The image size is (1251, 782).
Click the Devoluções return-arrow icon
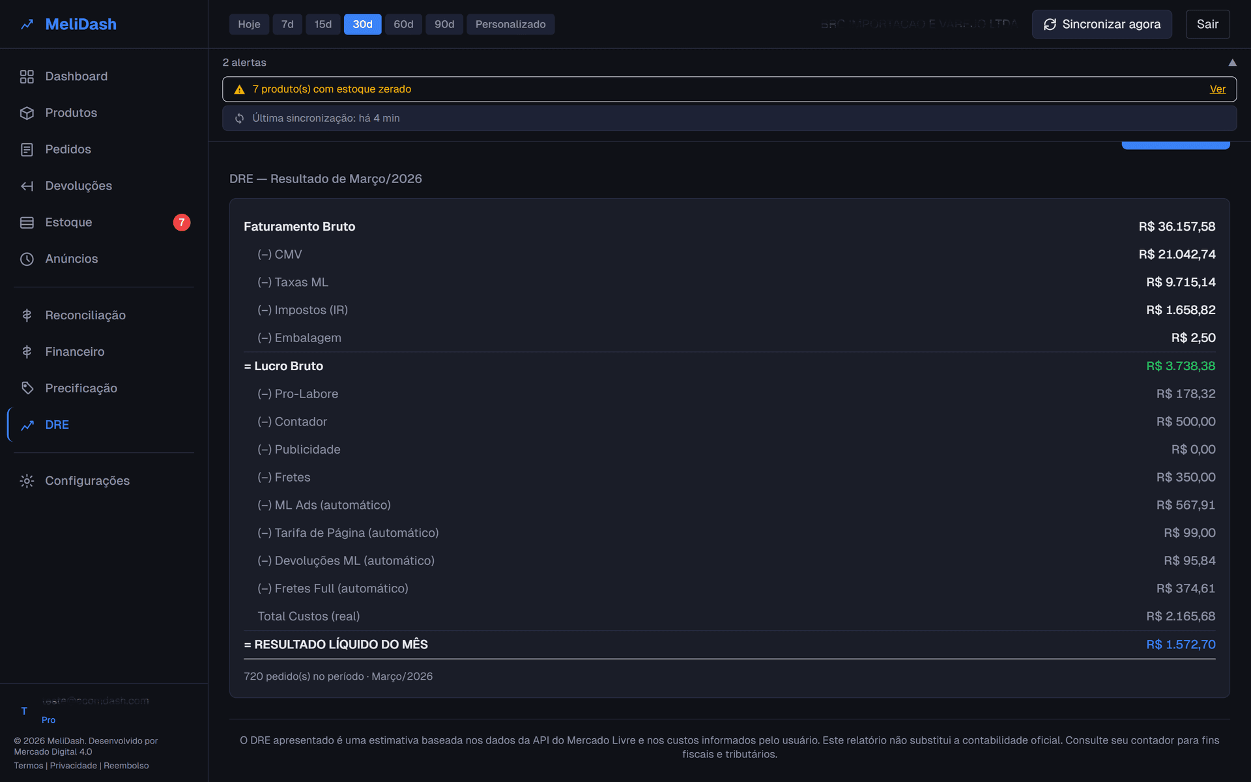pyautogui.click(x=27, y=186)
